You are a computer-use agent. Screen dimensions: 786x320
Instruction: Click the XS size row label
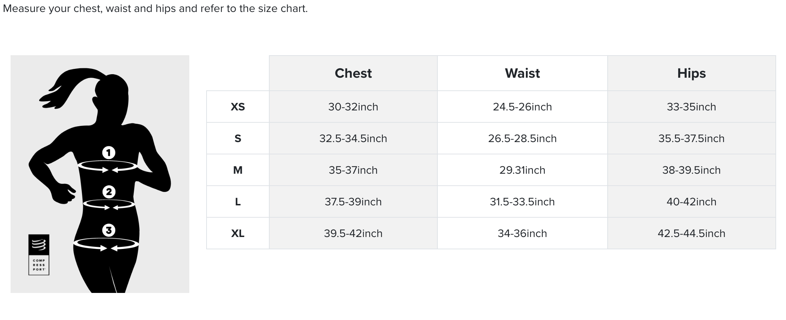[x=238, y=107]
